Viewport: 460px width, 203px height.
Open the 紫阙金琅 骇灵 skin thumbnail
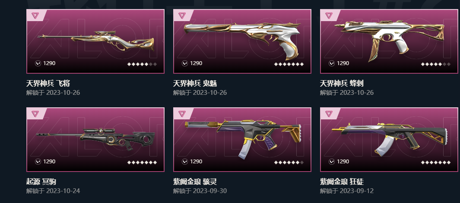click(242, 140)
